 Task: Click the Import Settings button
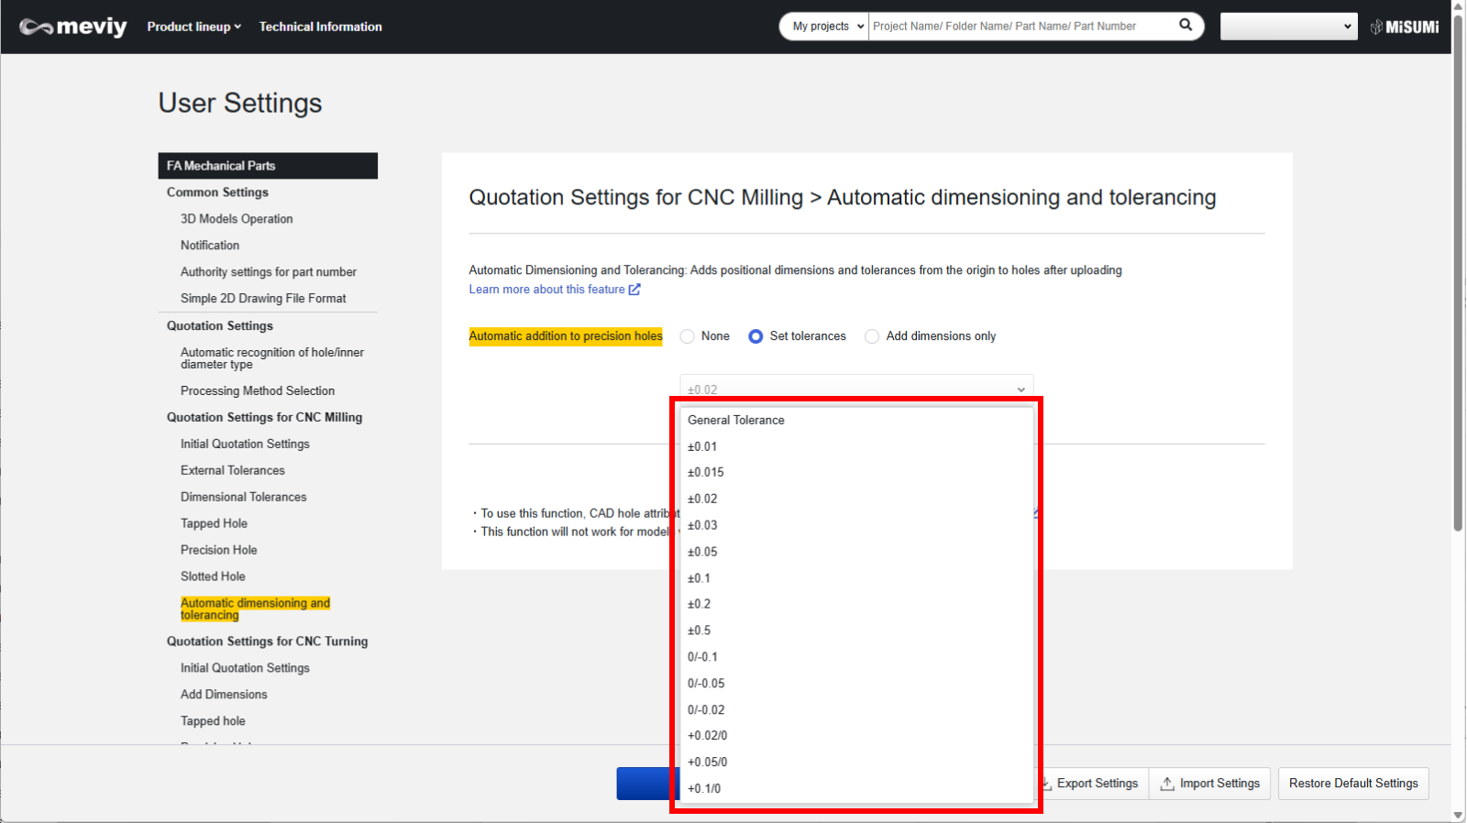pos(1210,784)
